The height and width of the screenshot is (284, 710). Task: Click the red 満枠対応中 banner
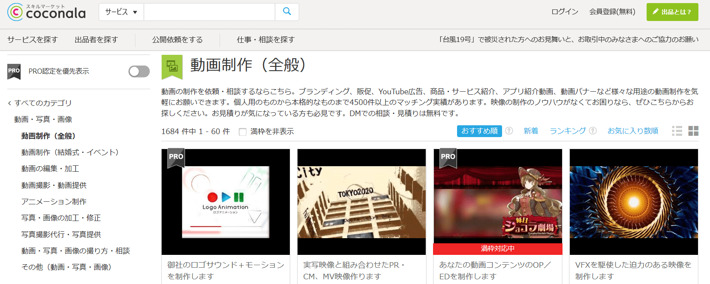(498, 249)
